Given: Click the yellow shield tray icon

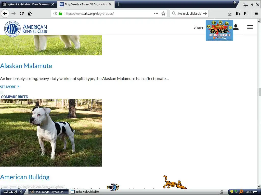Looking at the screenshot, I should [231, 192].
